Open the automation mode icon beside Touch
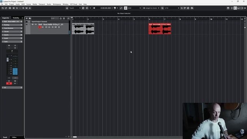The image size is (247, 139). (67, 8)
